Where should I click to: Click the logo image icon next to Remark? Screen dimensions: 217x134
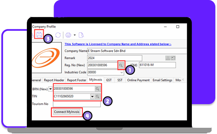173,58
